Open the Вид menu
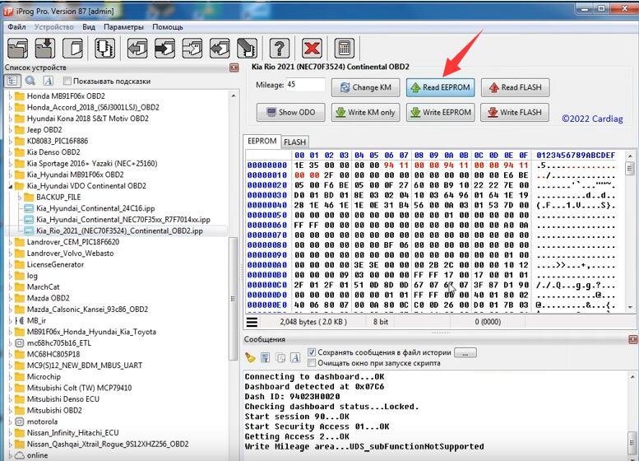Image resolution: width=639 pixels, height=461 pixels. pyautogui.click(x=89, y=27)
